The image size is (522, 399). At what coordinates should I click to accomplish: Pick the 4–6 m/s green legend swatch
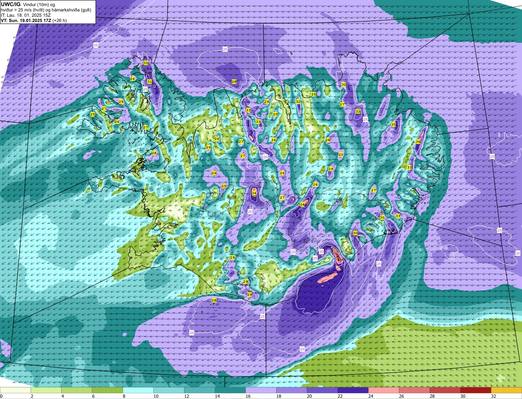[77, 390]
